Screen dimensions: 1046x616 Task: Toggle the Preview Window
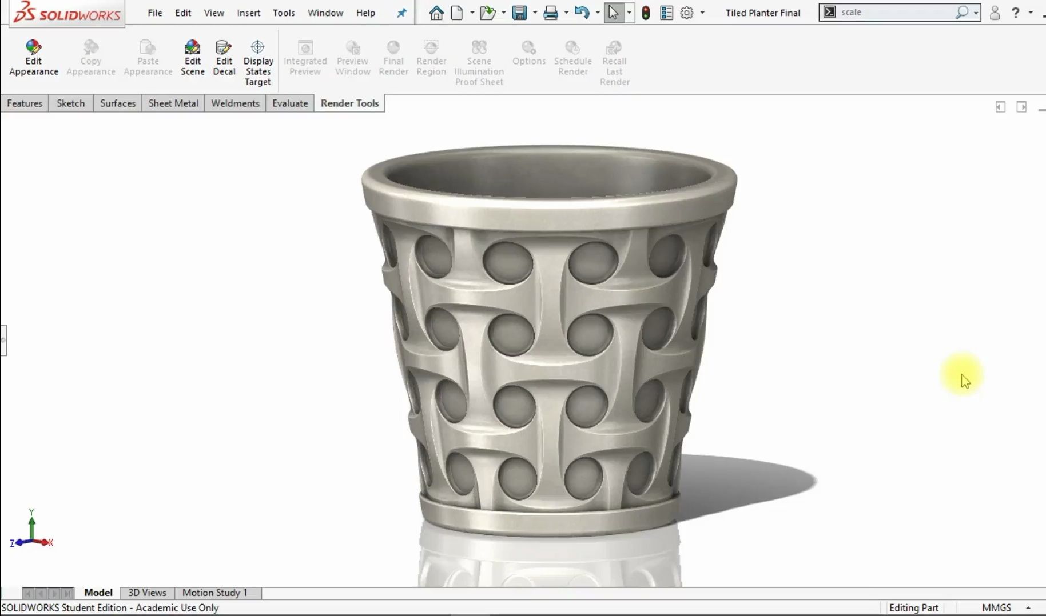tap(352, 57)
